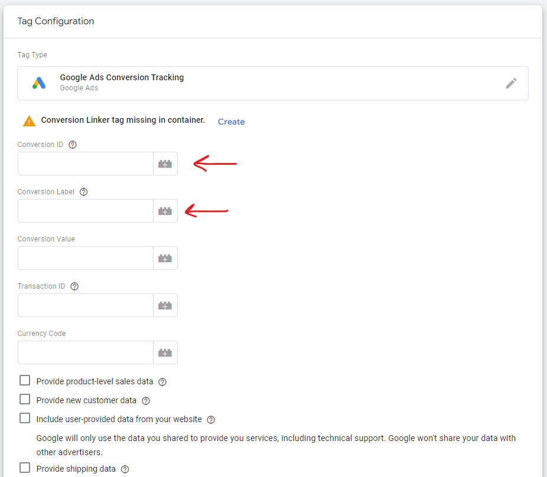Open help for product-level sales data

point(162,382)
